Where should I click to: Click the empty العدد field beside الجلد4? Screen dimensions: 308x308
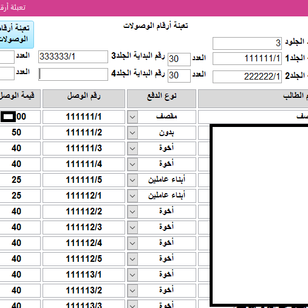coord(7,74)
